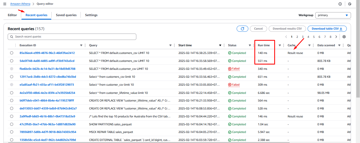Select radio button for query 4e2a3f30
Viewport: 360px width, 143px height.
pyautogui.click(x=12, y=93)
